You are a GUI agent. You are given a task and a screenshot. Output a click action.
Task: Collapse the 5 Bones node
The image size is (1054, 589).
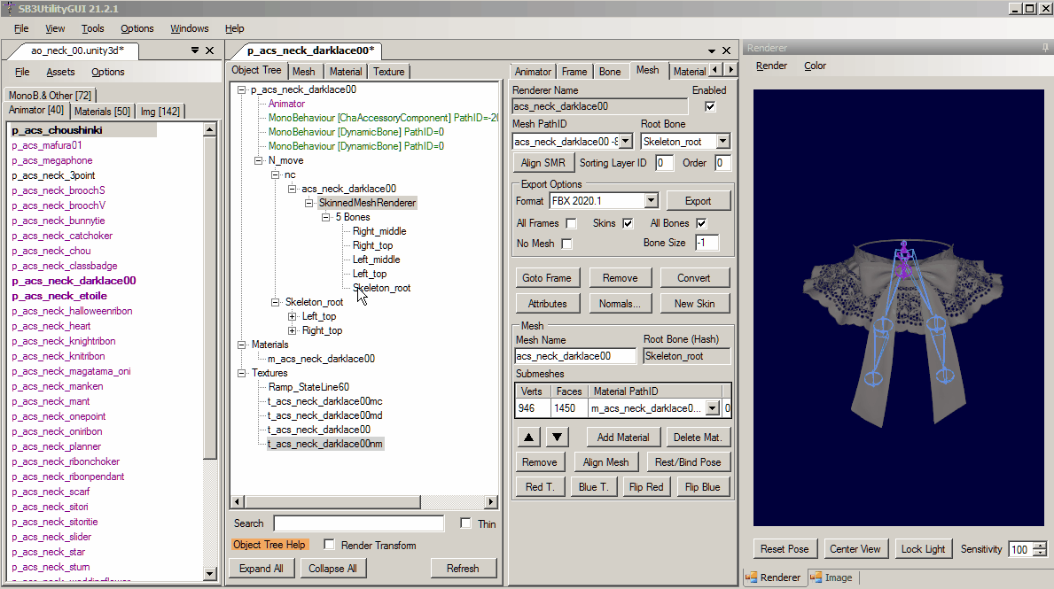(325, 217)
